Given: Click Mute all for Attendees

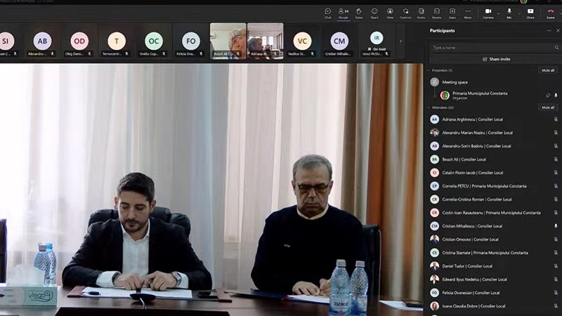Looking at the screenshot, I should pos(548,107).
